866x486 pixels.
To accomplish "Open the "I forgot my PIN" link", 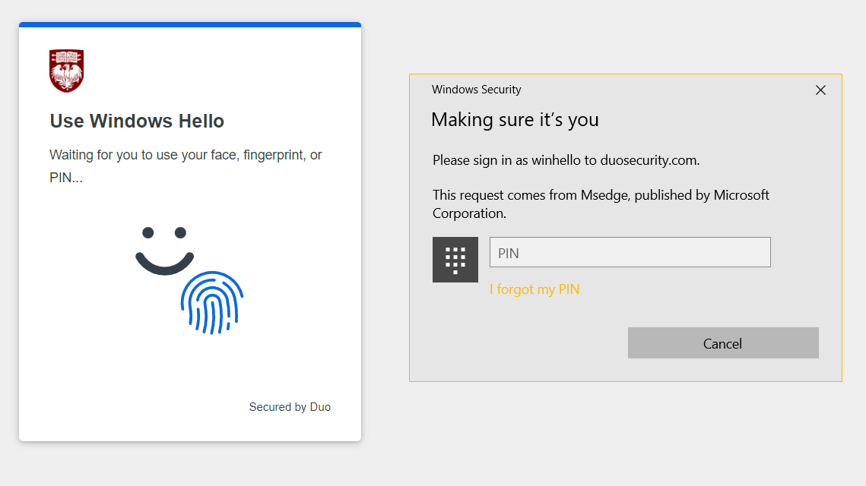I will [x=535, y=289].
